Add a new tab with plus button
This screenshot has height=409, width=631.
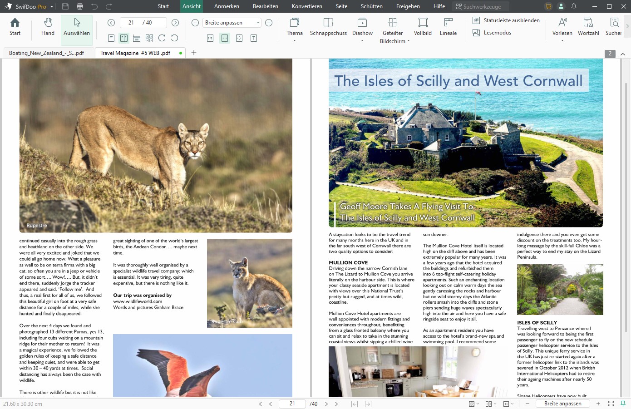click(x=194, y=53)
